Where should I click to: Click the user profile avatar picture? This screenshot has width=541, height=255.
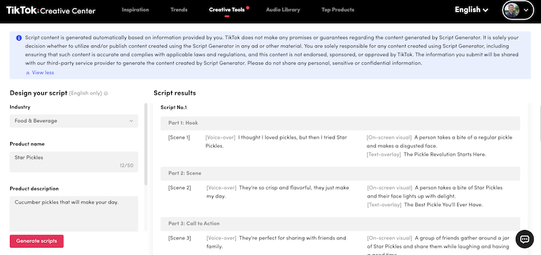tap(511, 10)
